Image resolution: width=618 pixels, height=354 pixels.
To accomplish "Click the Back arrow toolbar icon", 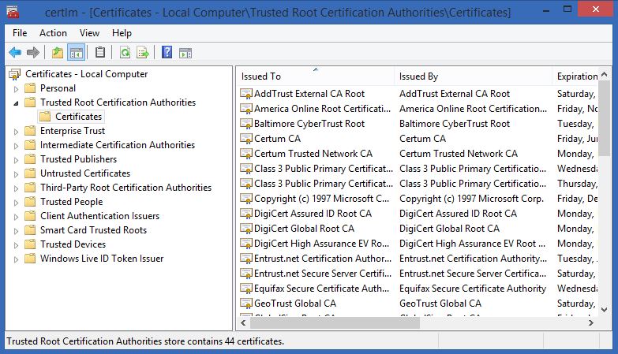I will pos(14,53).
